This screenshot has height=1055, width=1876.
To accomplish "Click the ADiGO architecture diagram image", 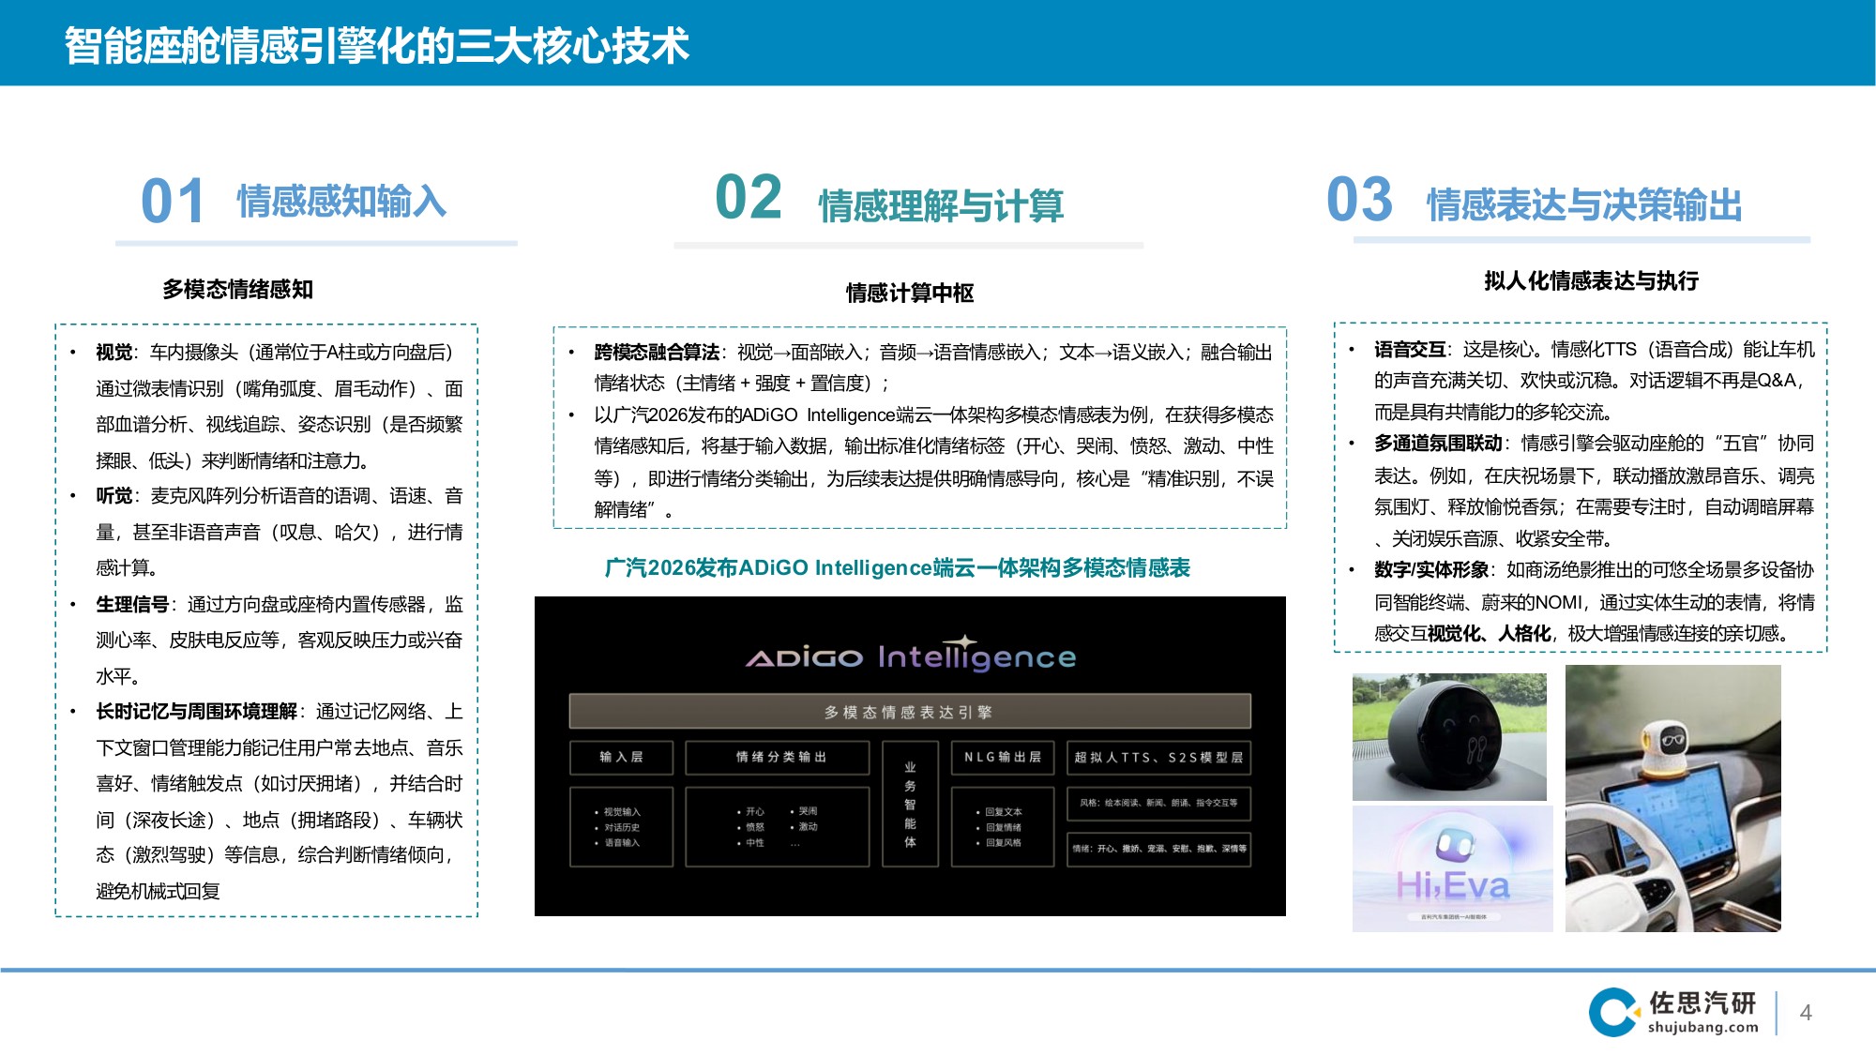I will point(910,756).
